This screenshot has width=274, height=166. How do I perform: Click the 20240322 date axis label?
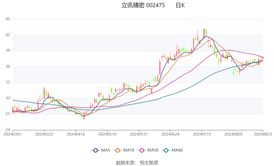[x=44, y=134]
